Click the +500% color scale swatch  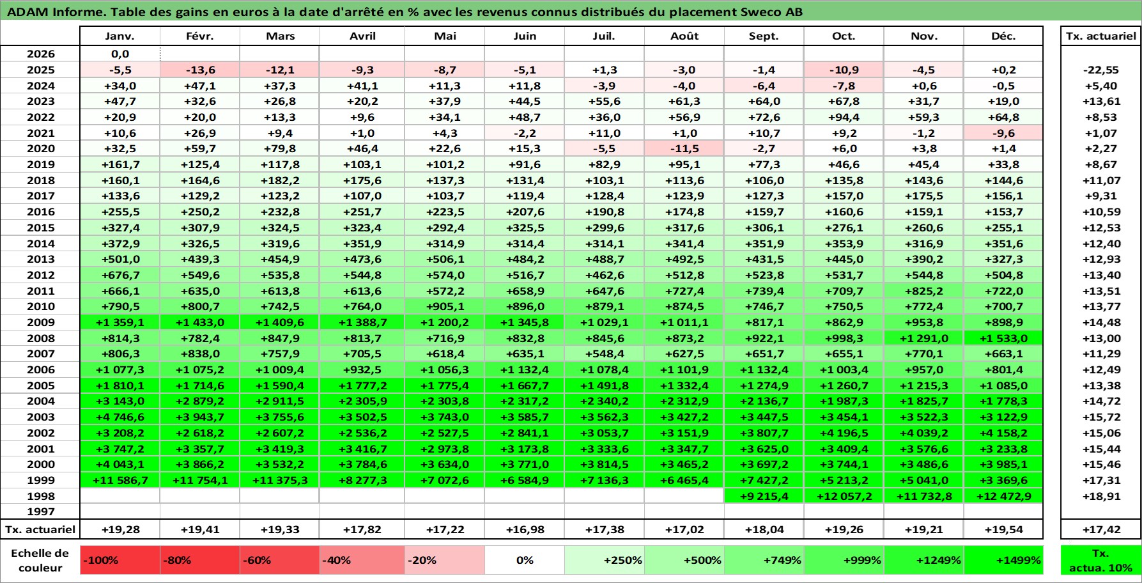(x=684, y=560)
